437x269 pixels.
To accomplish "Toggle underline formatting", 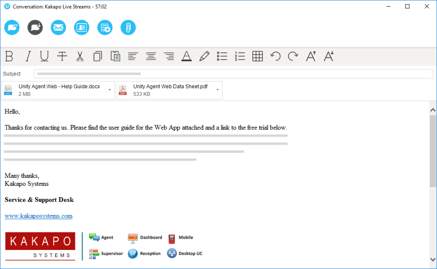I will pos(44,56).
